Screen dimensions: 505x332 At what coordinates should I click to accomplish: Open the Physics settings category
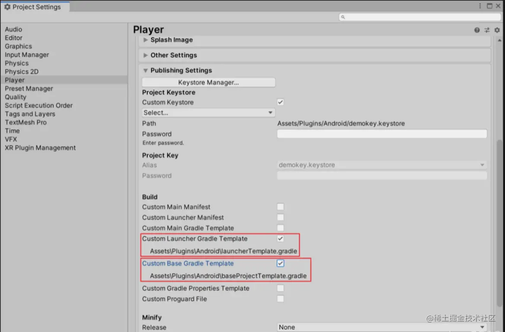point(17,63)
